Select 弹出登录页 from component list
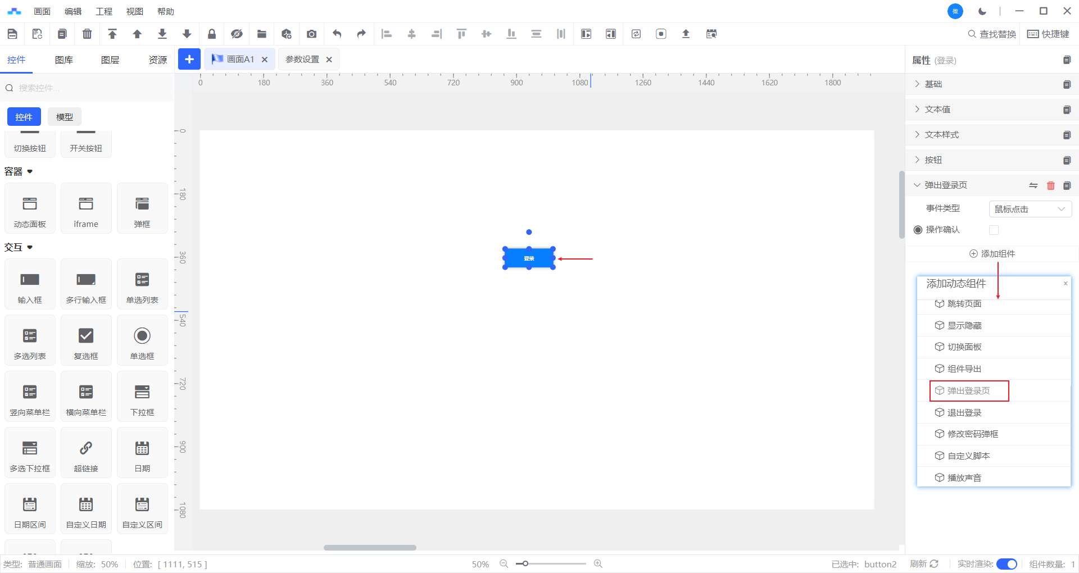The image size is (1079, 573). tap(968, 391)
